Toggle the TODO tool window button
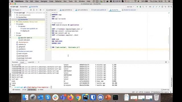This screenshot has height=102, width=182. point(40,90)
